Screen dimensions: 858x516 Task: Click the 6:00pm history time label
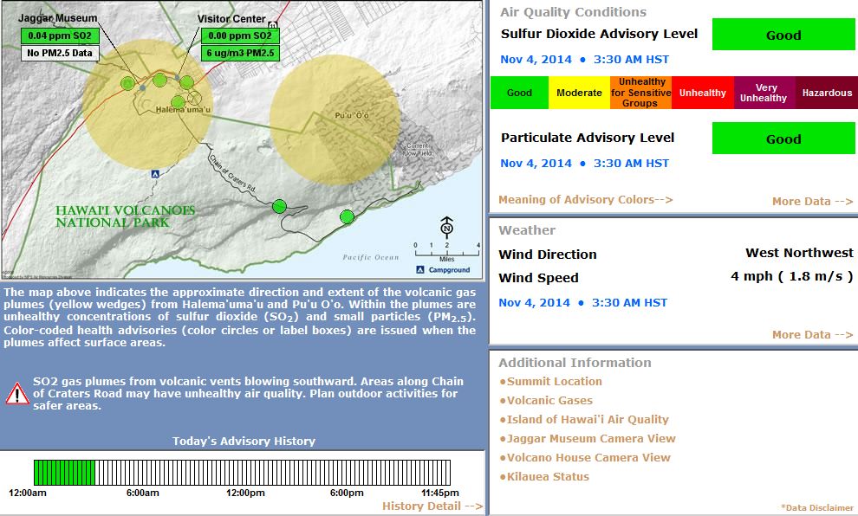point(347,493)
